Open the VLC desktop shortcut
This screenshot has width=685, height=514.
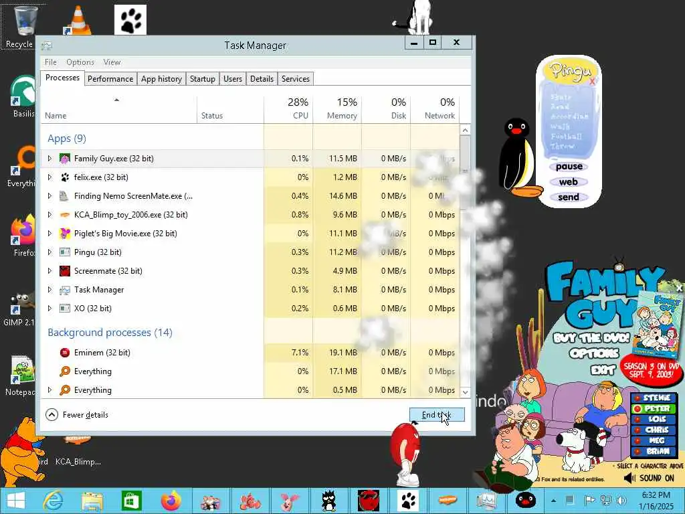pos(78,21)
